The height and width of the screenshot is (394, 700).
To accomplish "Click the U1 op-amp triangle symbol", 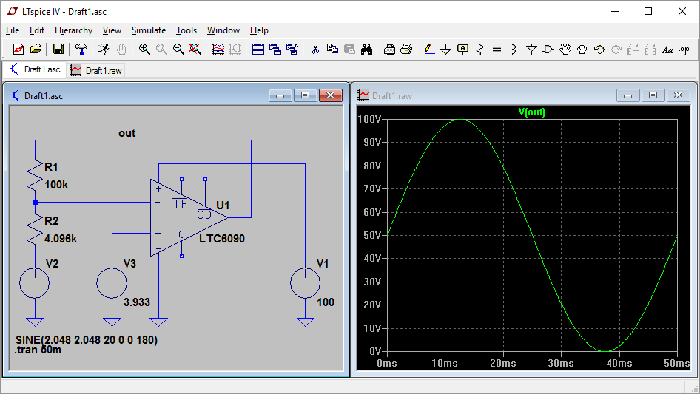I will click(x=189, y=218).
